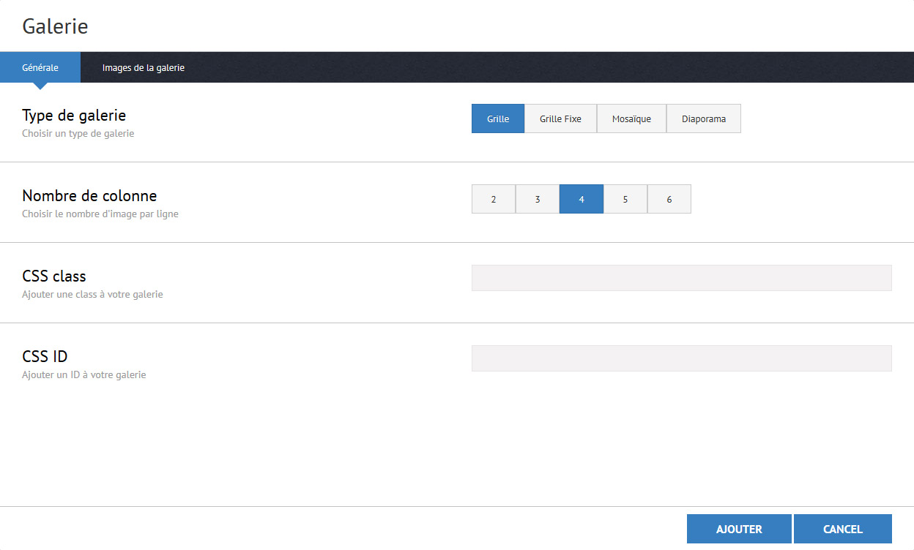The height and width of the screenshot is (550, 914).
Task: Cancel the gallery dialog
Action: 842,529
